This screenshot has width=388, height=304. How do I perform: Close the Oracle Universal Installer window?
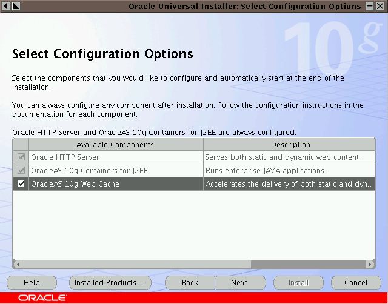[x=380, y=6]
